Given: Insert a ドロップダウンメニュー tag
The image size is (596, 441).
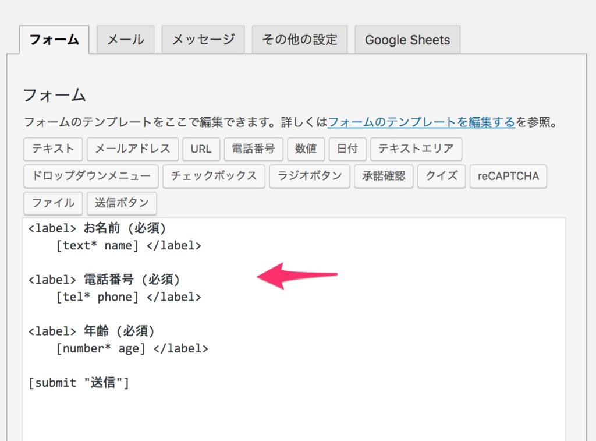Looking at the screenshot, I should [x=91, y=176].
